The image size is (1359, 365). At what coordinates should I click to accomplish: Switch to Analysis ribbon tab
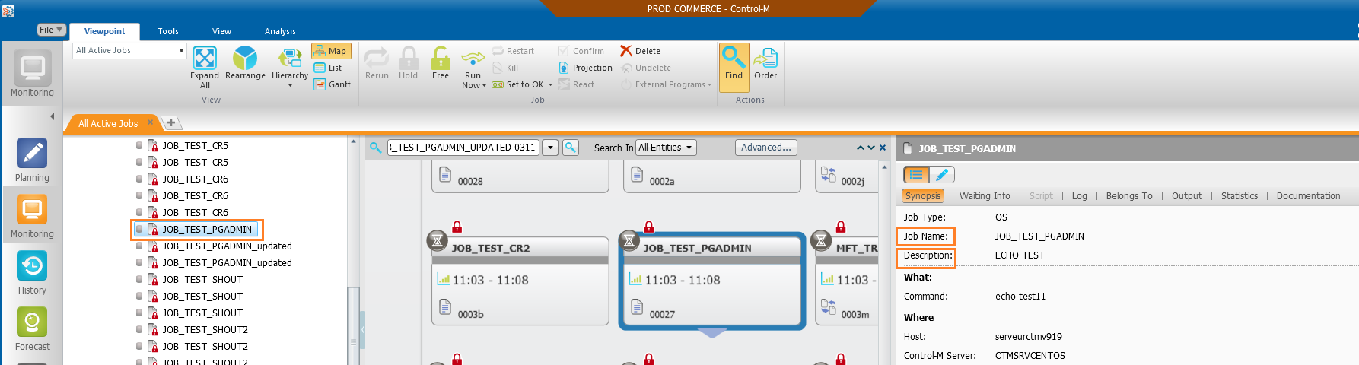pyautogui.click(x=280, y=31)
